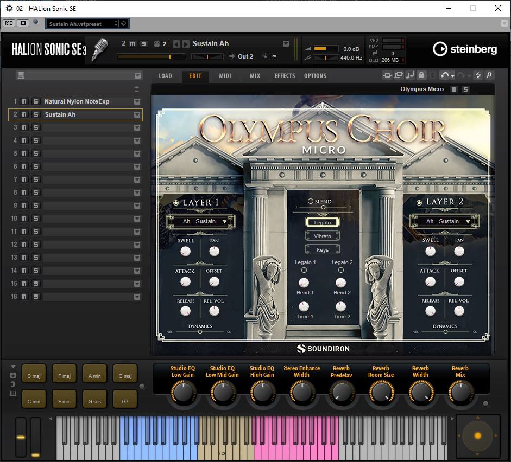Open Layer 1 Ah - Sustain dropdown
The width and height of the screenshot is (511, 462).
(x=200, y=222)
